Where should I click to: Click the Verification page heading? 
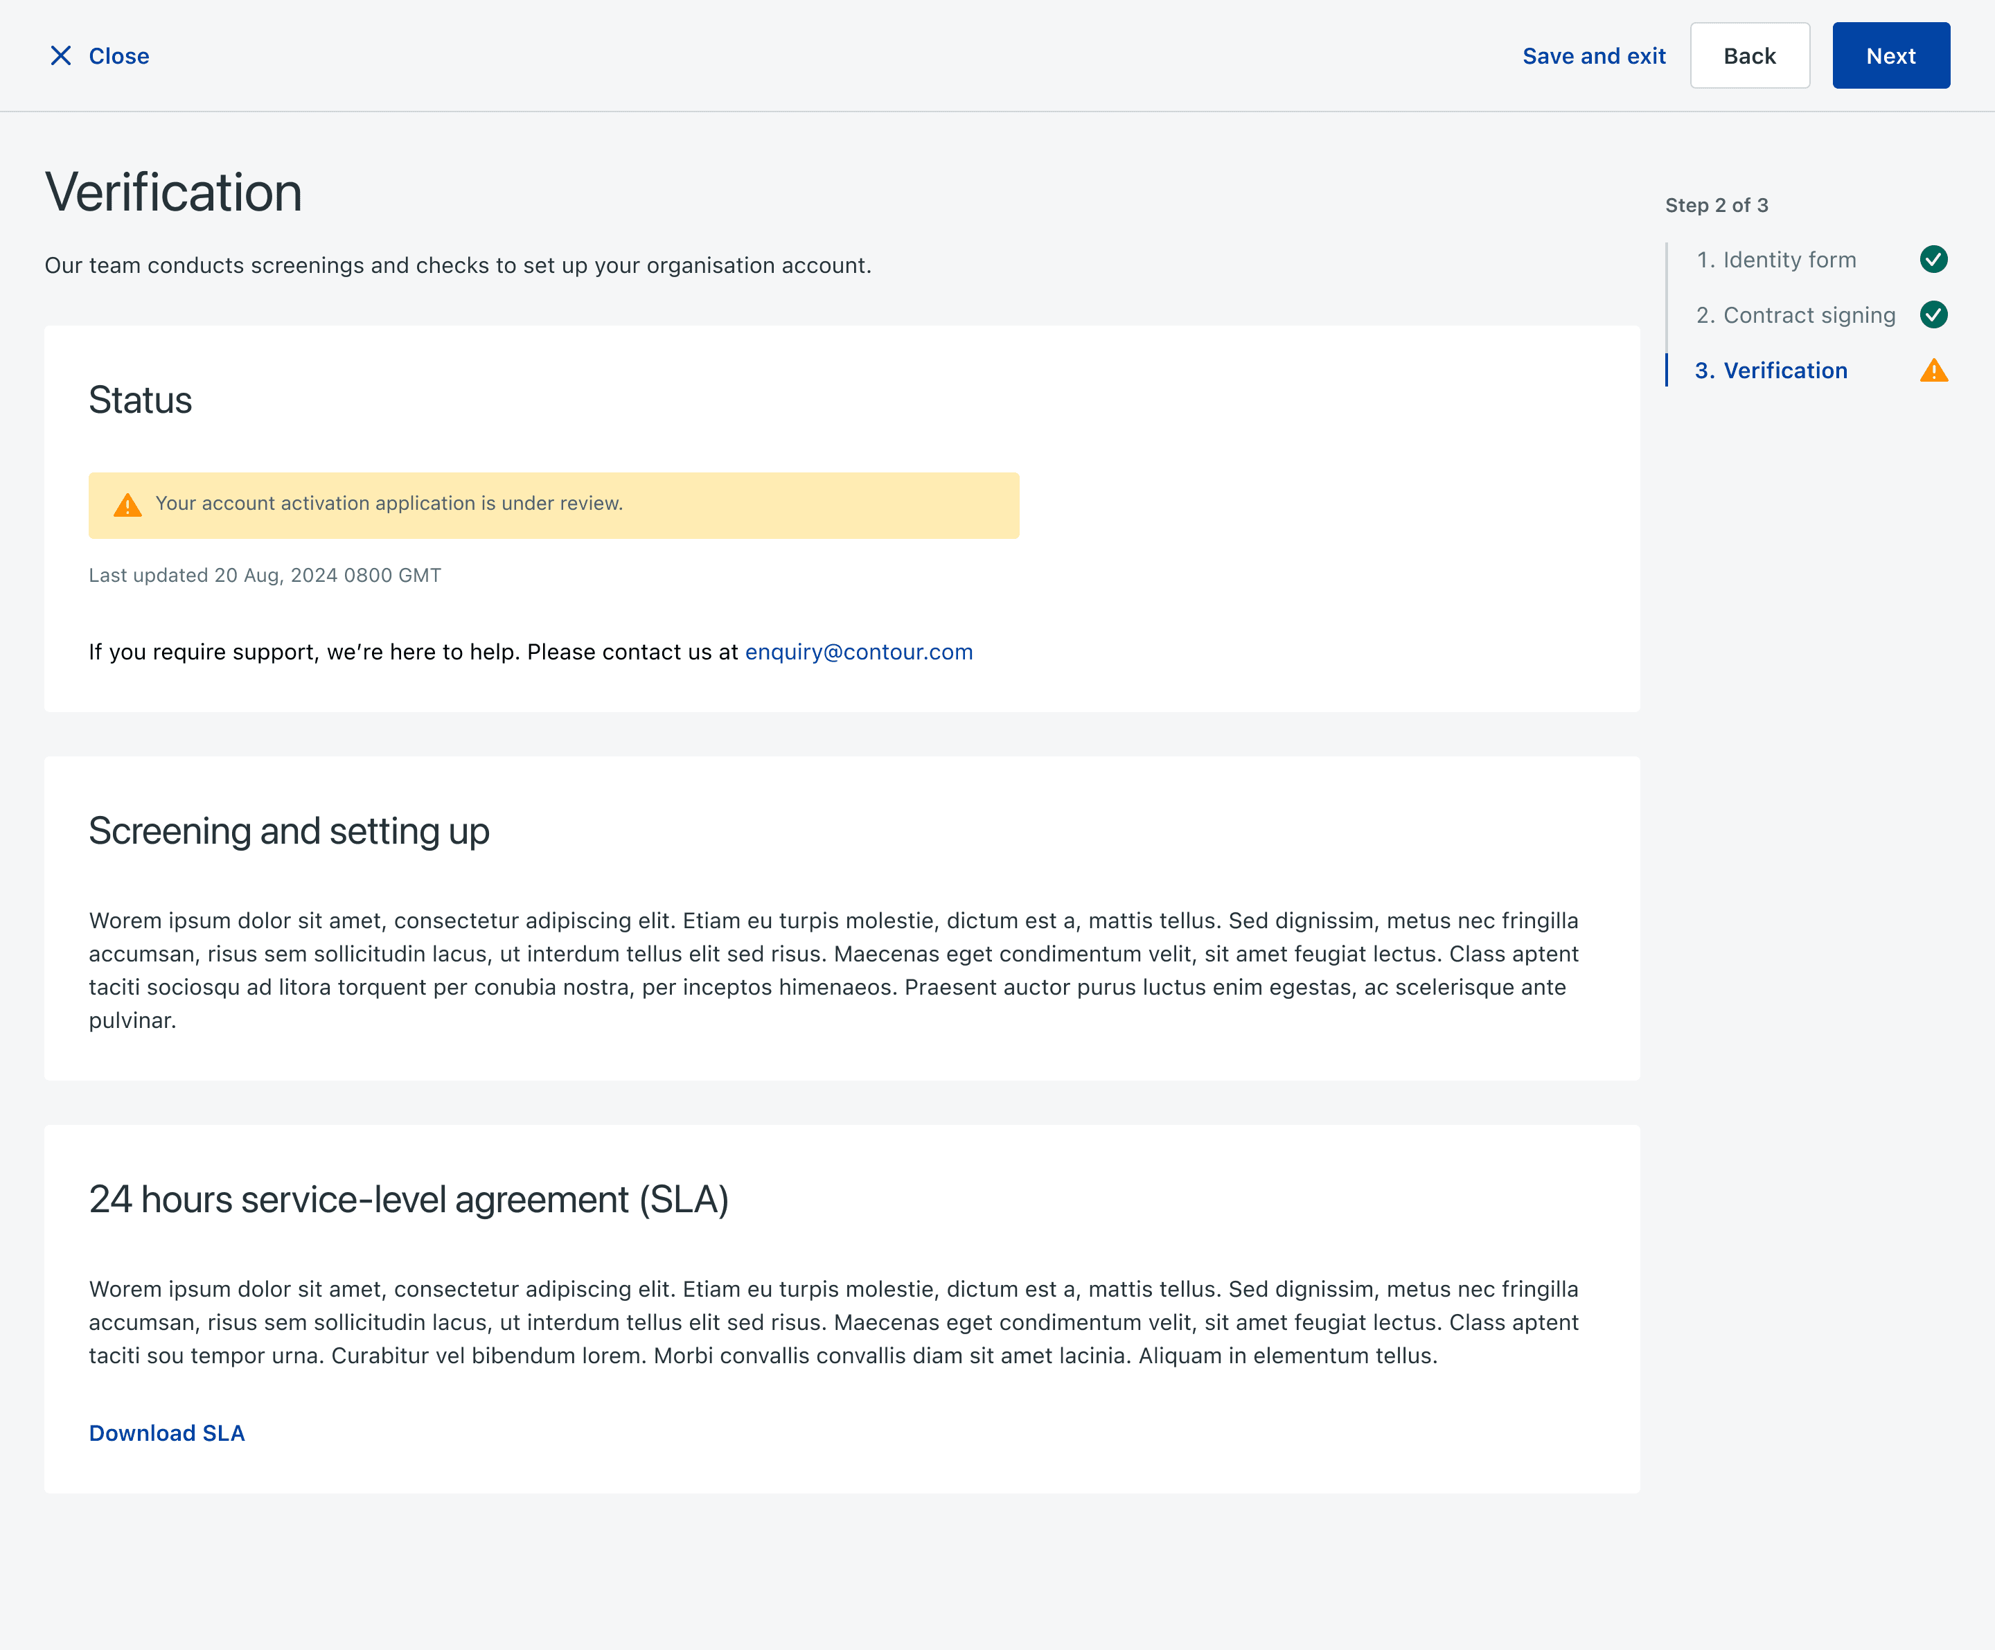[x=173, y=193]
